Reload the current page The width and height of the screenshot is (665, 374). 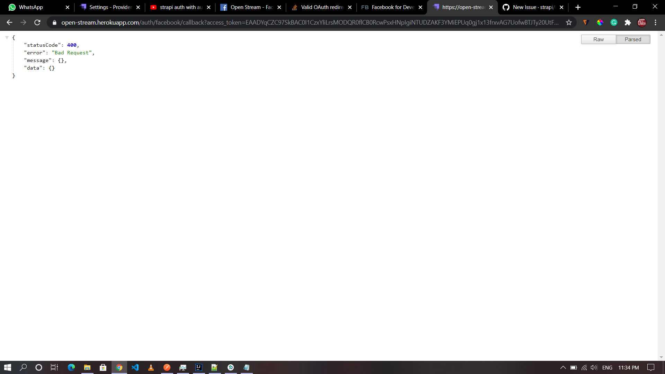point(37,22)
